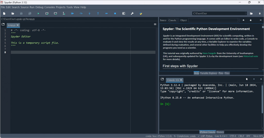Screen dimensions: 264x138
Task: Click the Object input field
Action: click(213, 20)
